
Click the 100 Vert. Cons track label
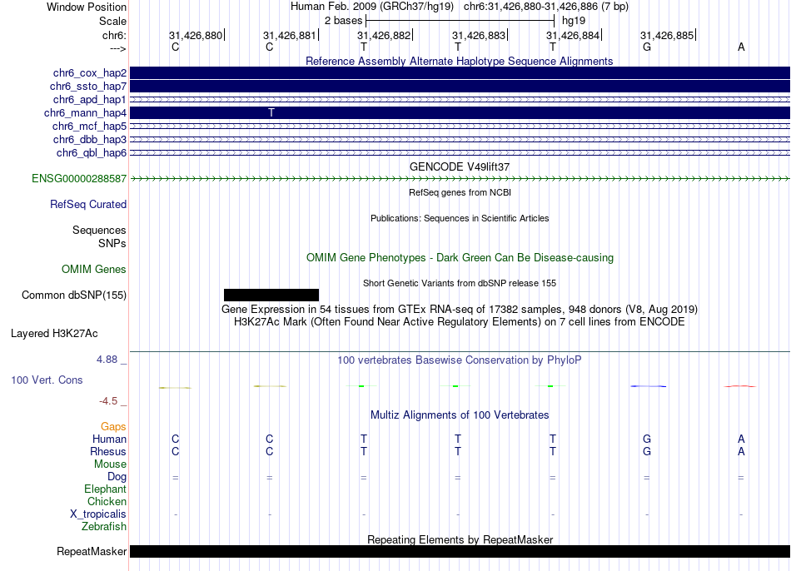47,380
